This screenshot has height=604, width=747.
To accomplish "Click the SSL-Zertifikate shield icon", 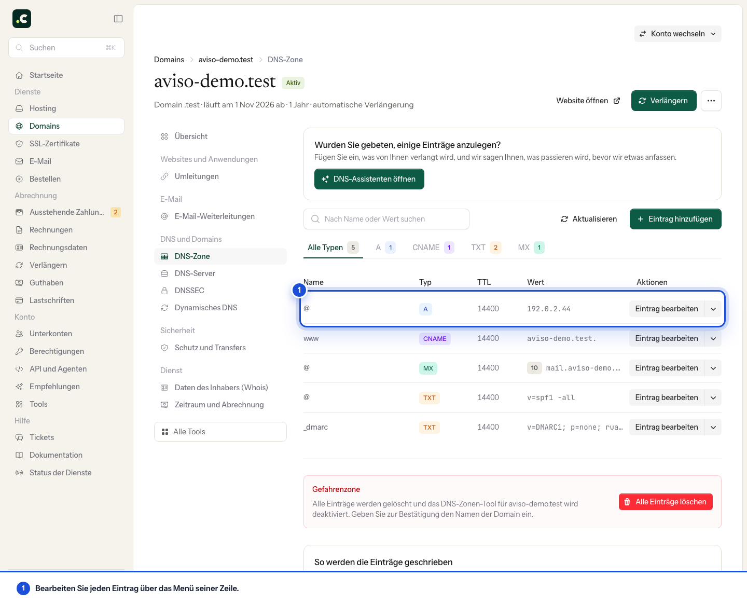I will [19, 144].
